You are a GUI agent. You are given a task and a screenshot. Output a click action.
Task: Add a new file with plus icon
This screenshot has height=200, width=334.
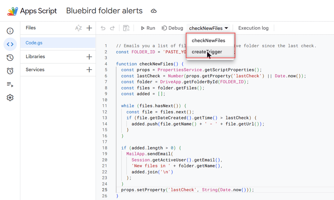[89, 28]
